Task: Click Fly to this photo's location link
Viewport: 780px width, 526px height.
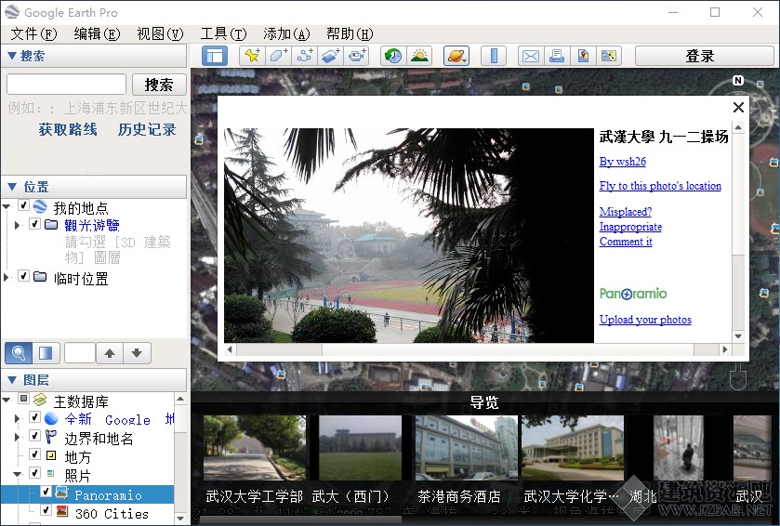Action: pos(660,186)
